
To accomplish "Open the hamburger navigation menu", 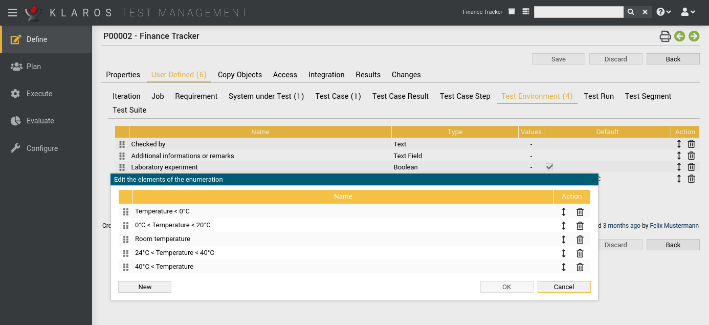I will (12, 12).
